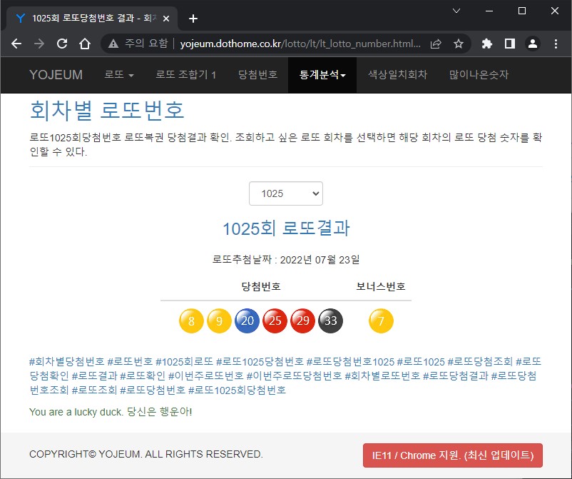This screenshot has width=572, height=479.
Task: Open the Chrome profile avatar
Action: pos(533,44)
